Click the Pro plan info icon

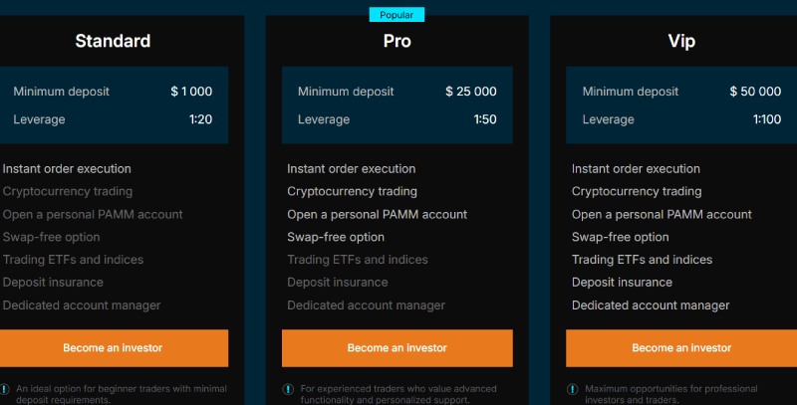[x=288, y=388]
